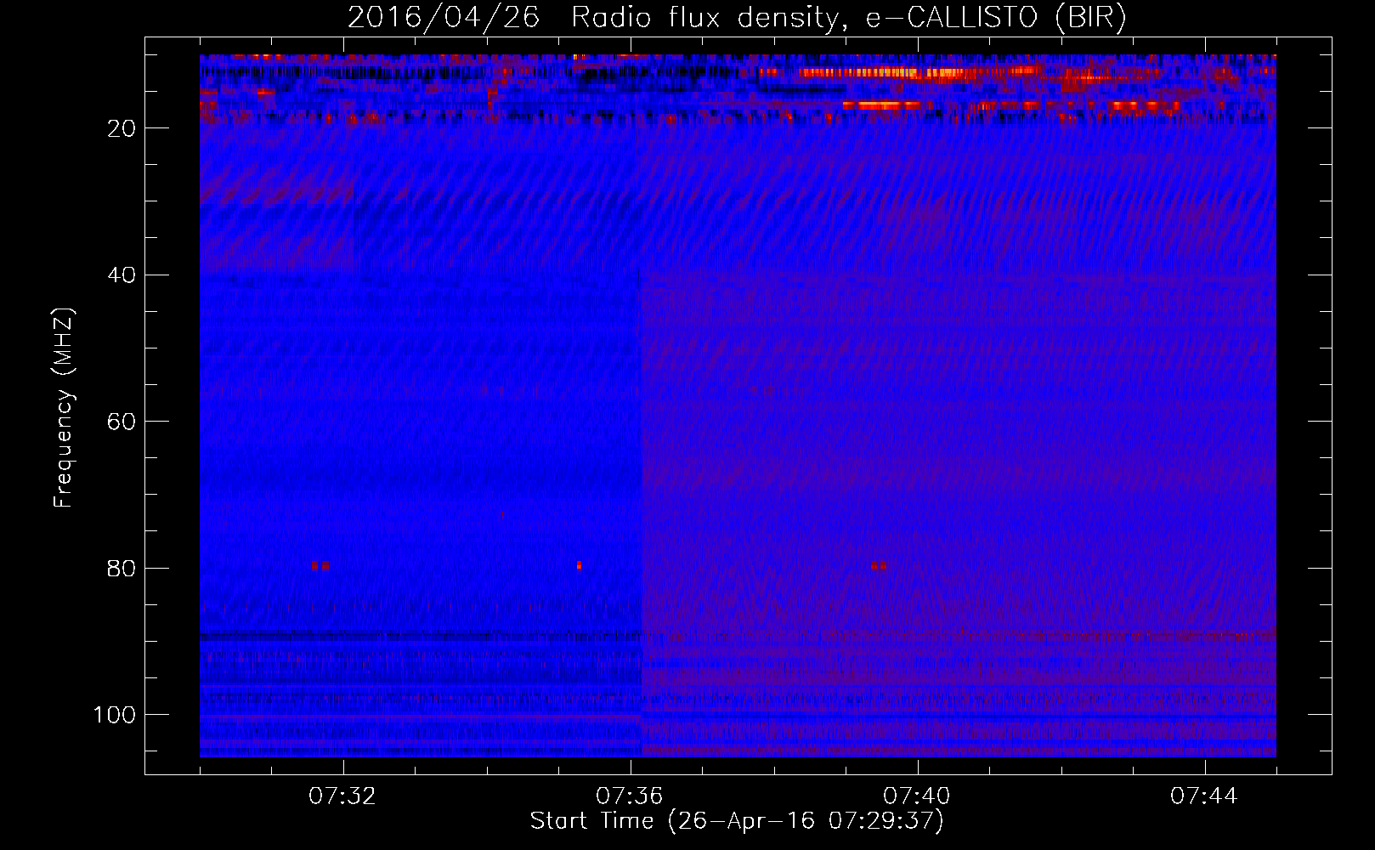The height and width of the screenshot is (850, 1375).
Task: Click the 'Start Time (26-Apr-16 07:29:37)' label
Action: click(737, 821)
